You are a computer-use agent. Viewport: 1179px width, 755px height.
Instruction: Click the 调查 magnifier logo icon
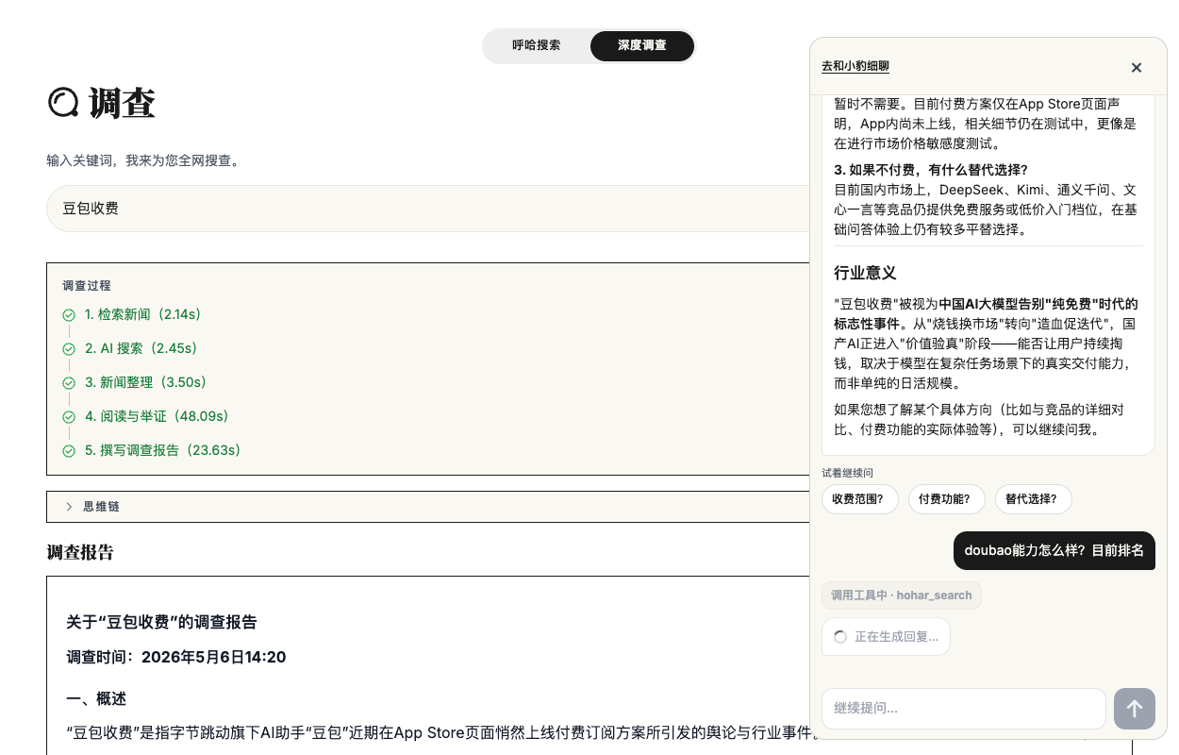pos(63,102)
